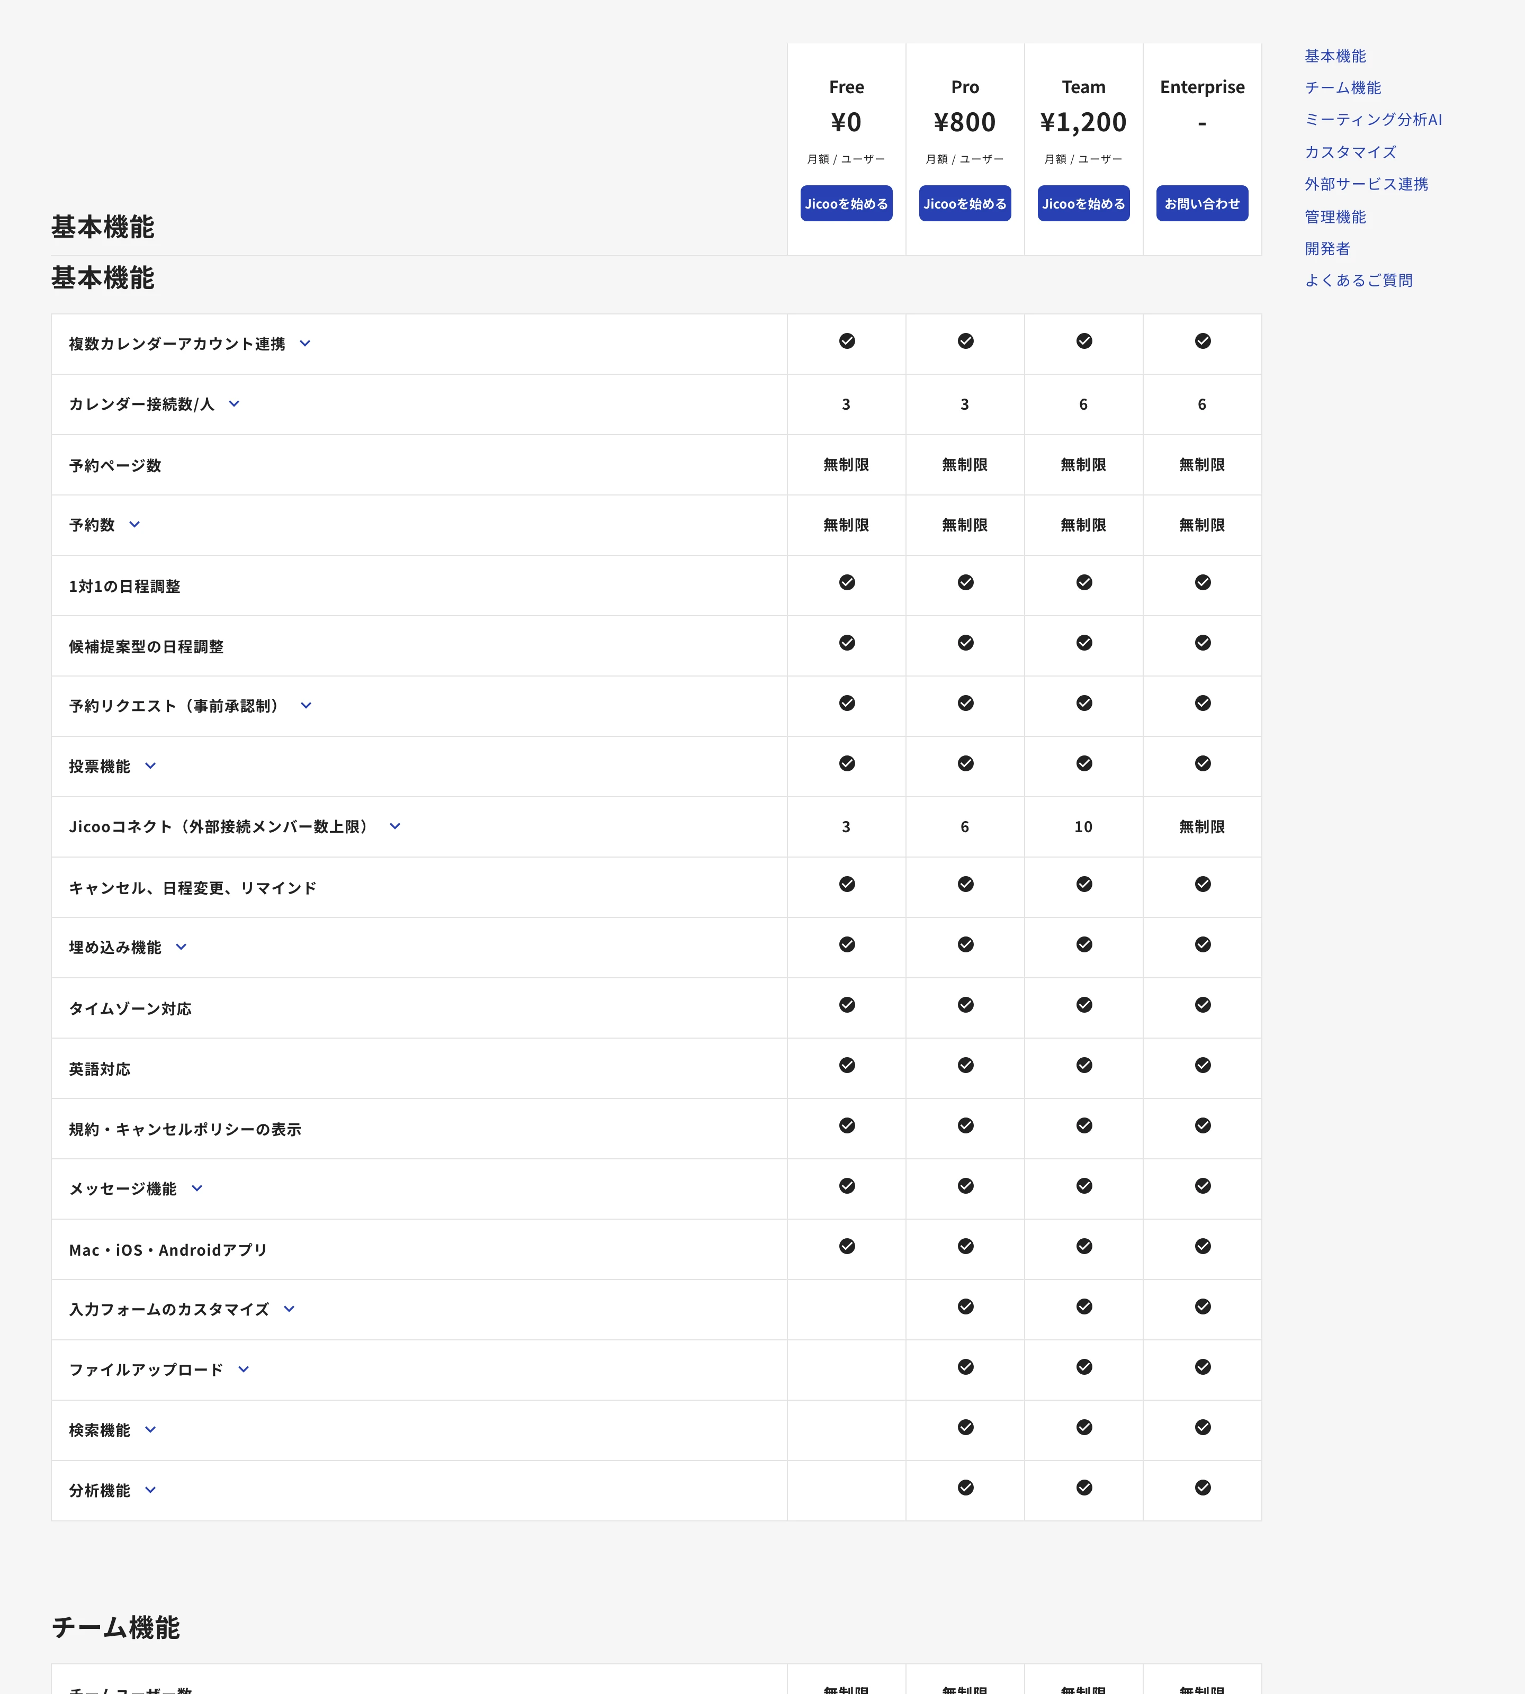Viewport: 1525px width, 1694px height.
Task: Click Enterprise checkmark for 投票機能 row
Action: pos(1203,763)
